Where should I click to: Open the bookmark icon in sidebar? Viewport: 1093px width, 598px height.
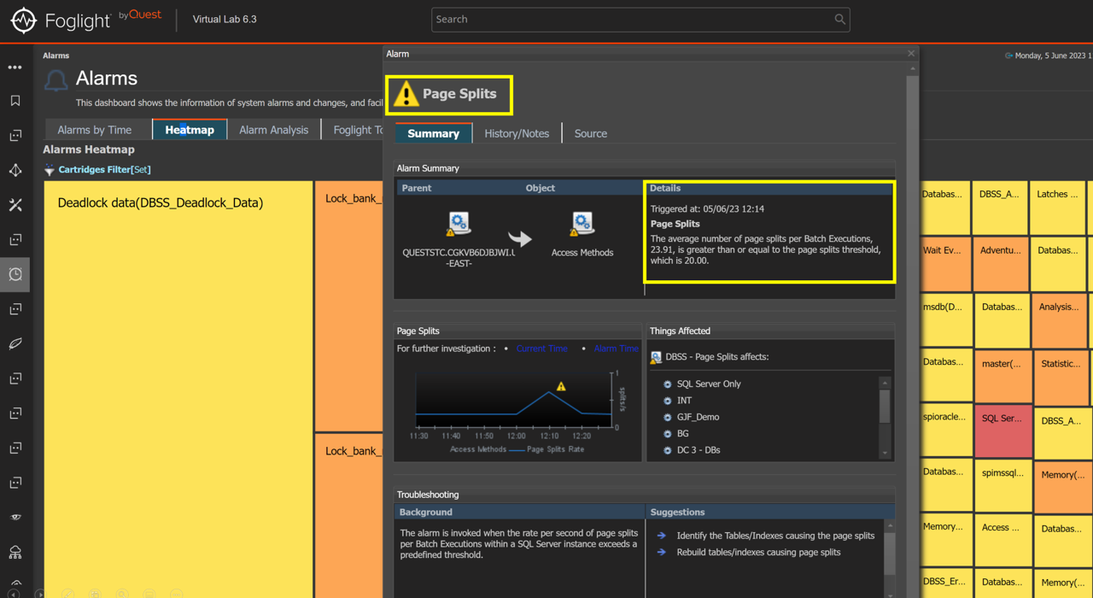pyautogui.click(x=15, y=101)
